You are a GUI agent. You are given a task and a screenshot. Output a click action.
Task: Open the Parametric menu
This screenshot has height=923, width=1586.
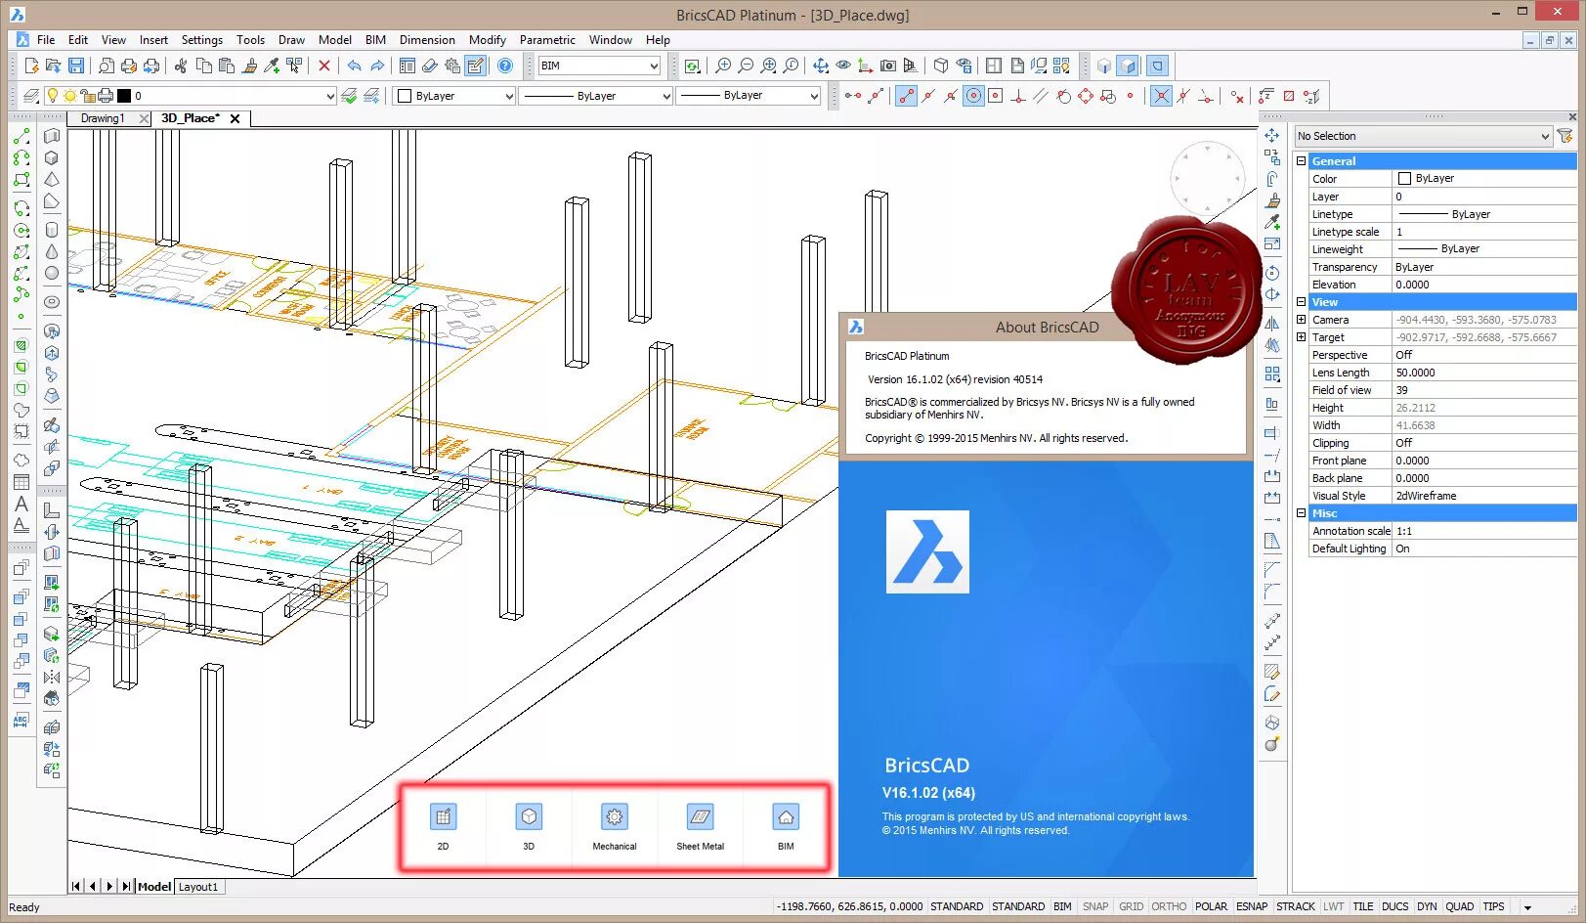[x=547, y=40]
